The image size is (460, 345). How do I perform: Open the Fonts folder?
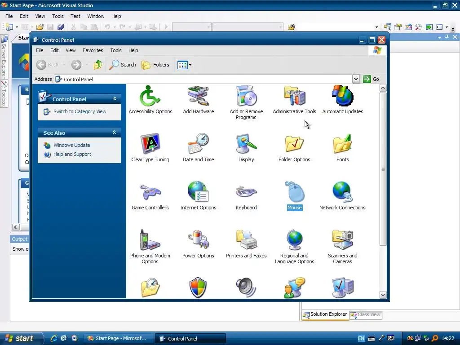pos(342,148)
